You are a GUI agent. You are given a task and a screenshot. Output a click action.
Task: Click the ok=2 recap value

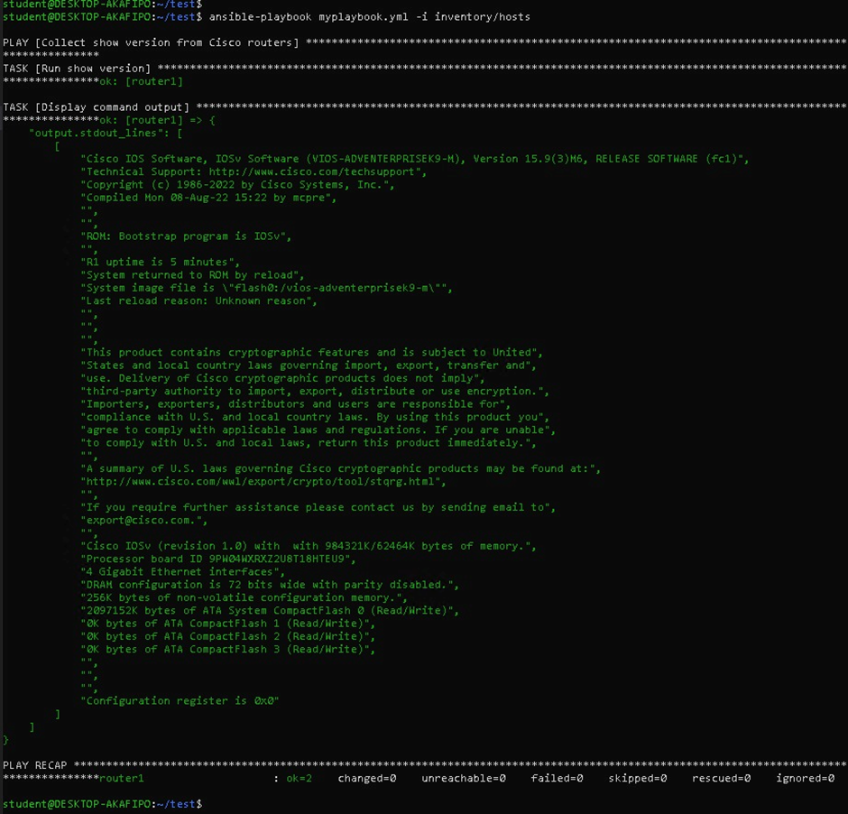300,779
